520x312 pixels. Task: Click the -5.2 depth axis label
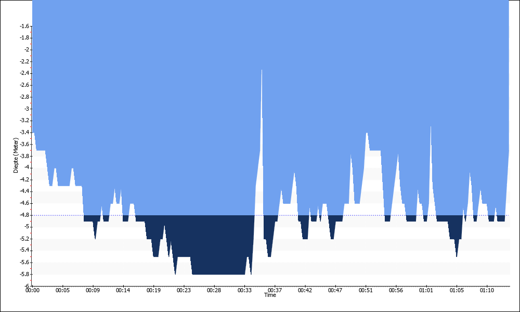[25, 239]
